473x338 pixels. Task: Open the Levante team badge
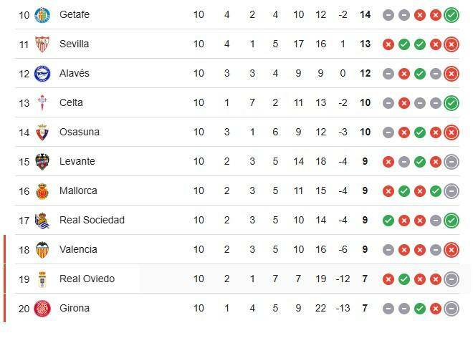pos(42,161)
